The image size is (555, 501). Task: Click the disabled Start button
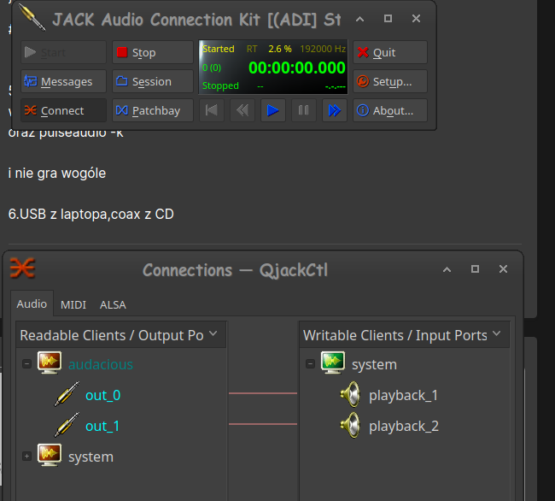(x=63, y=52)
